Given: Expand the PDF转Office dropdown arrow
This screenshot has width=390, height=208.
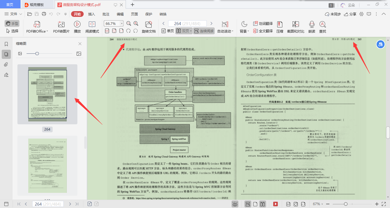Looking at the screenshot, I should (x=47, y=31).
